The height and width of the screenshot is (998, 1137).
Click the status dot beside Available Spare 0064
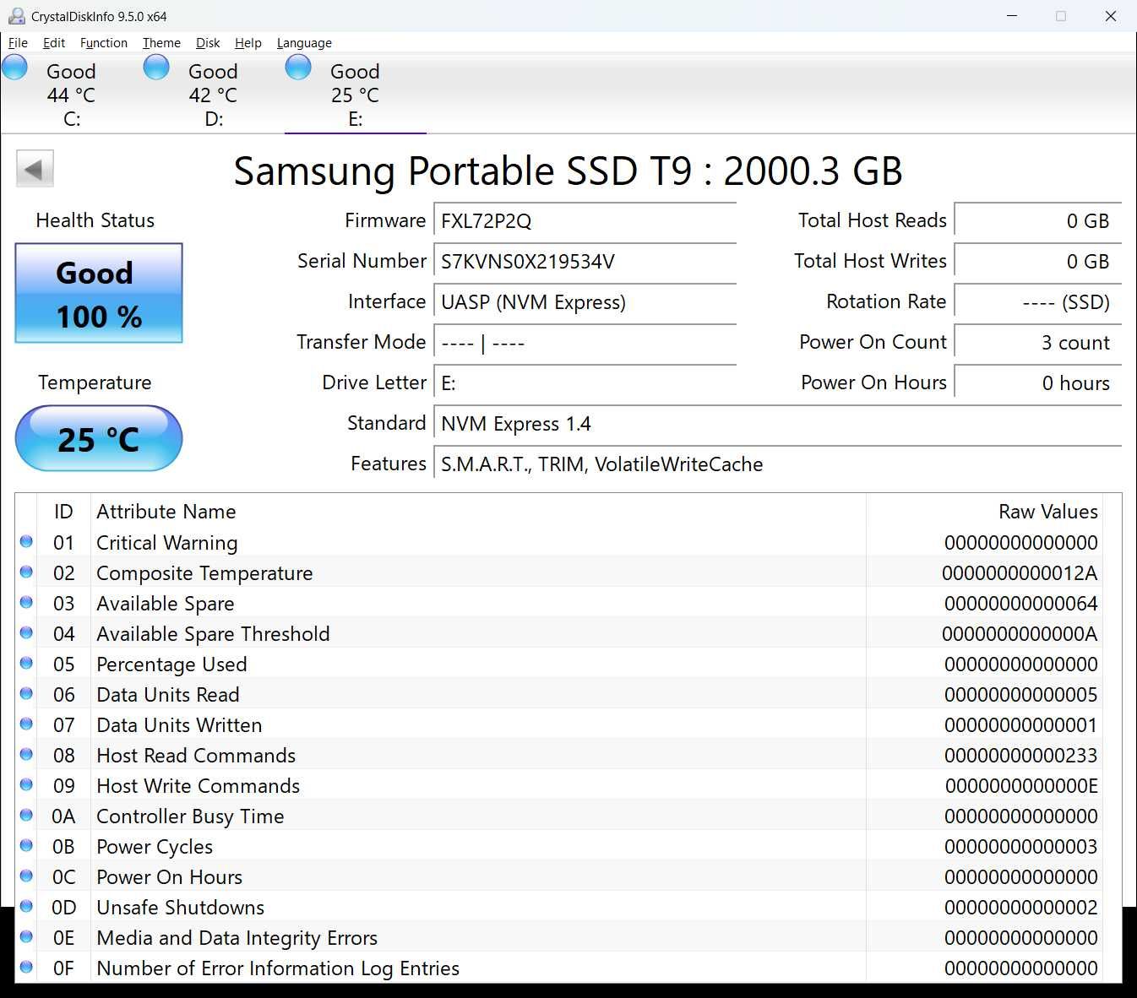tap(26, 602)
